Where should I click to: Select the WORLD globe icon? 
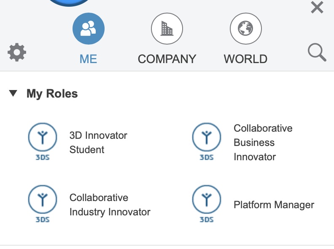tap(245, 29)
